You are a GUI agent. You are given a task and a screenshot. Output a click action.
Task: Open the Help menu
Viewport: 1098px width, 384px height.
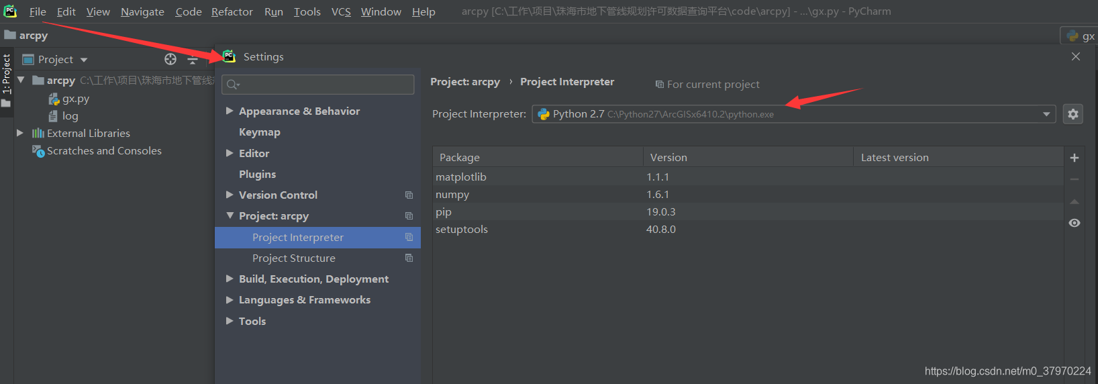[x=423, y=11]
